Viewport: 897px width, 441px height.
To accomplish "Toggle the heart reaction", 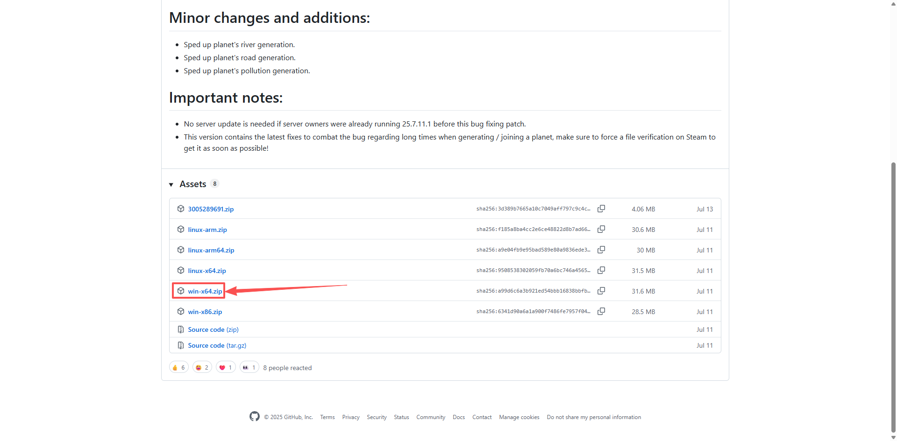I will point(226,367).
